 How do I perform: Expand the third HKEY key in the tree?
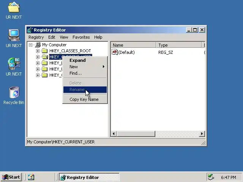pyautogui.click(x=38, y=63)
